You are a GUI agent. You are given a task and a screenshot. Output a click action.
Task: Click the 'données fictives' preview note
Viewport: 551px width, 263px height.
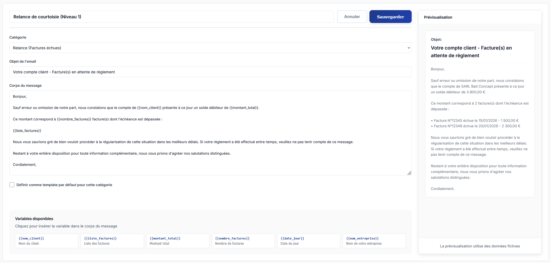(x=480, y=246)
